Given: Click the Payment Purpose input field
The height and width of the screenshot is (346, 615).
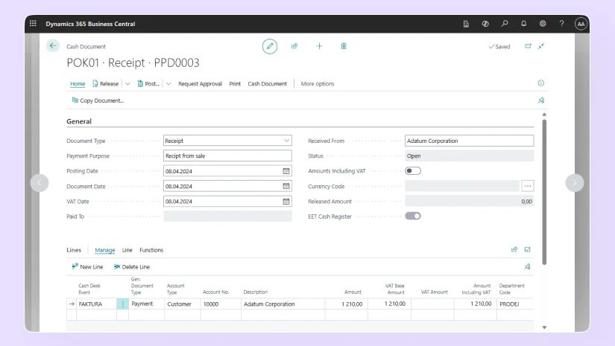Looking at the screenshot, I should [x=227, y=156].
